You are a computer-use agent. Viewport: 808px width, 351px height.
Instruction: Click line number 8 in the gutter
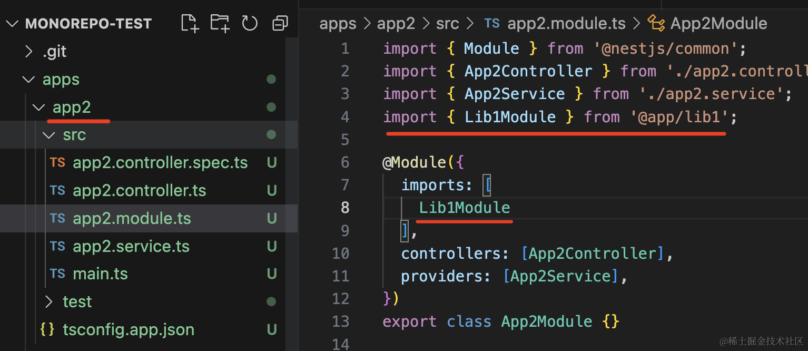coord(344,208)
